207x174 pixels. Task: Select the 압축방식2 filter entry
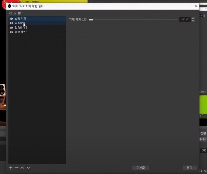pos(21,28)
